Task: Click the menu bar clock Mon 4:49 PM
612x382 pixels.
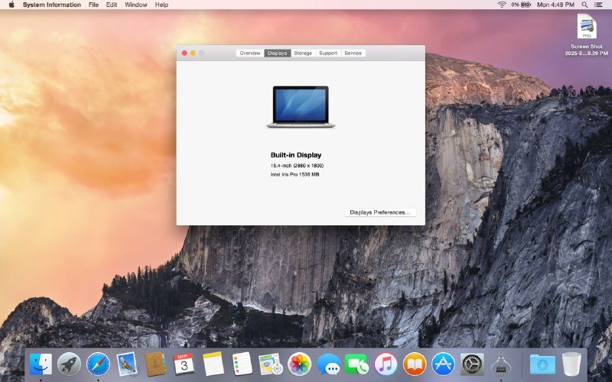Action: point(555,5)
